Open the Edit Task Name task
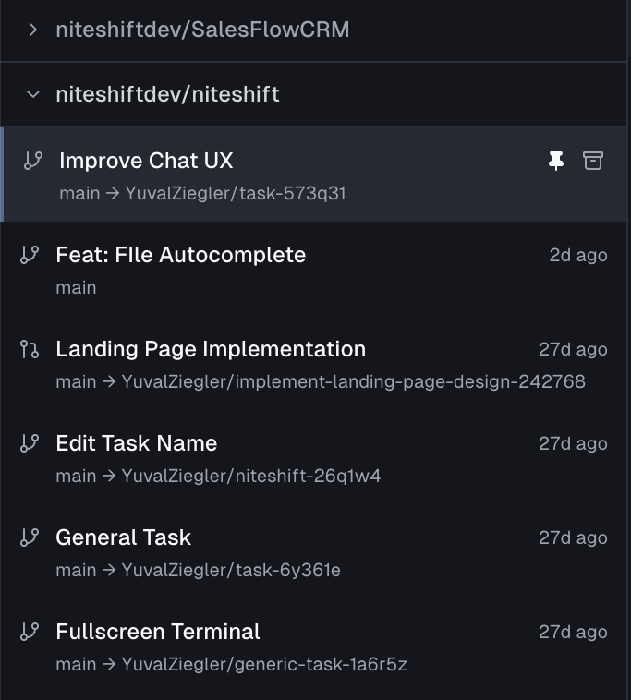 click(x=136, y=443)
